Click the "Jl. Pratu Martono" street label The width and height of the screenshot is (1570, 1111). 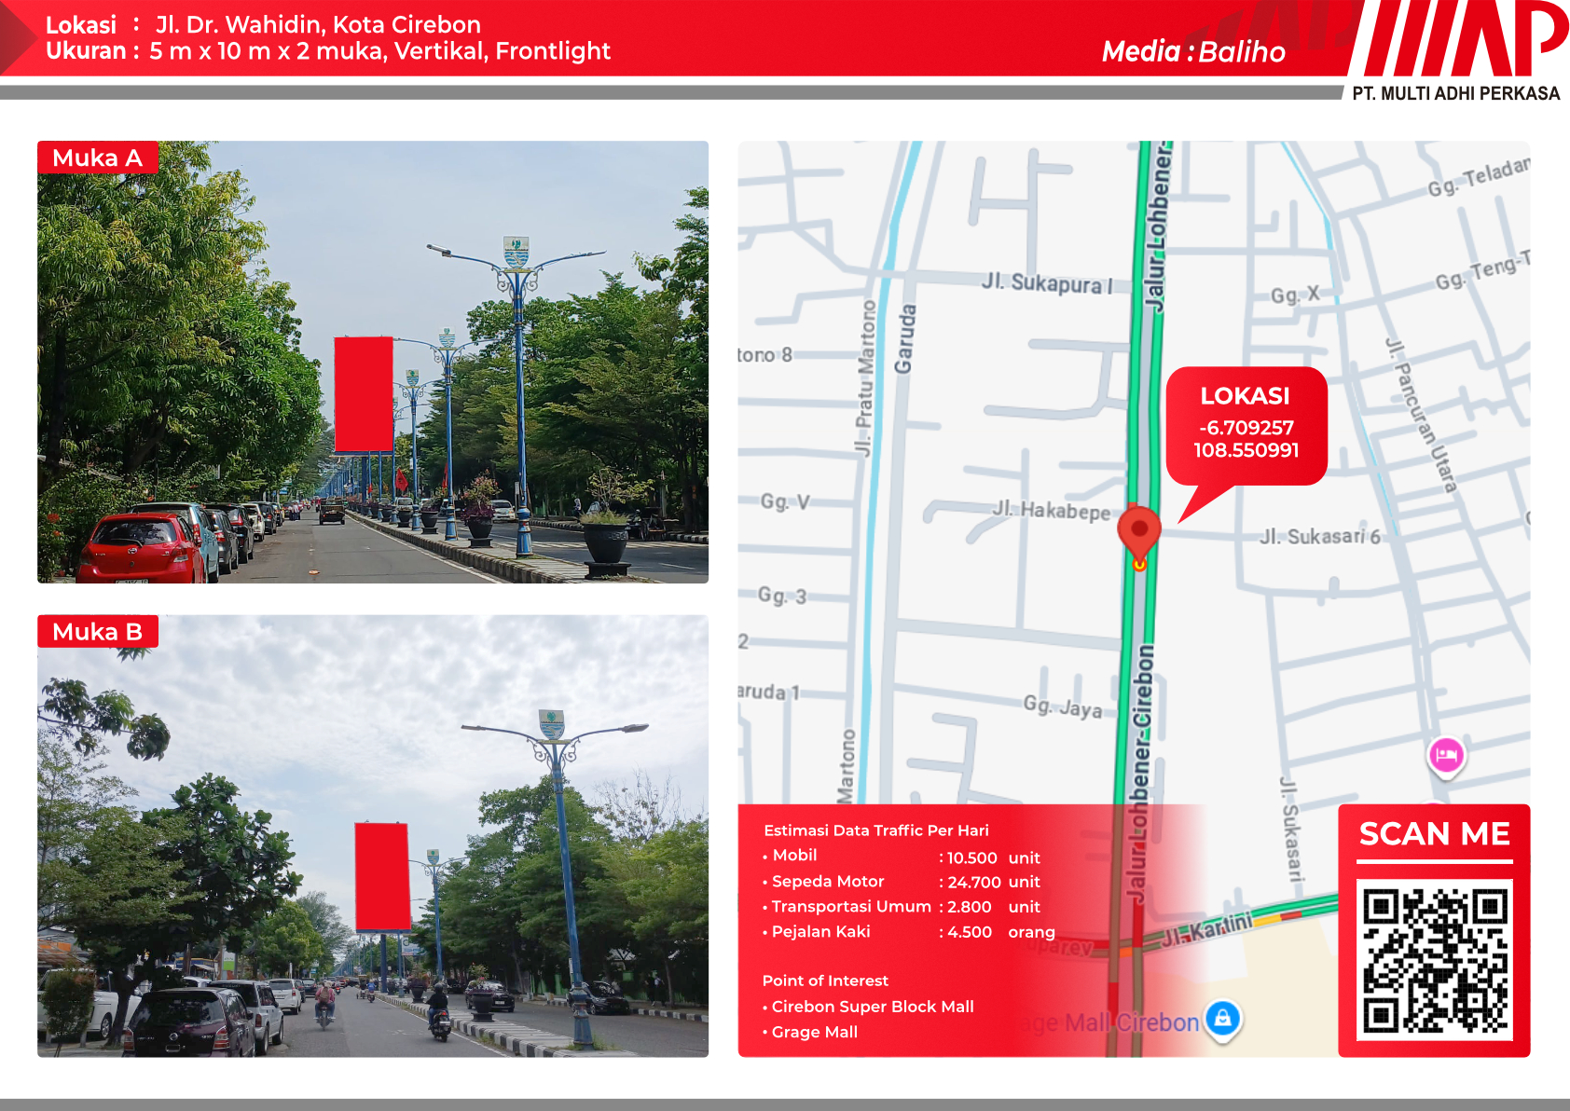pyautogui.click(x=866, y=378)
